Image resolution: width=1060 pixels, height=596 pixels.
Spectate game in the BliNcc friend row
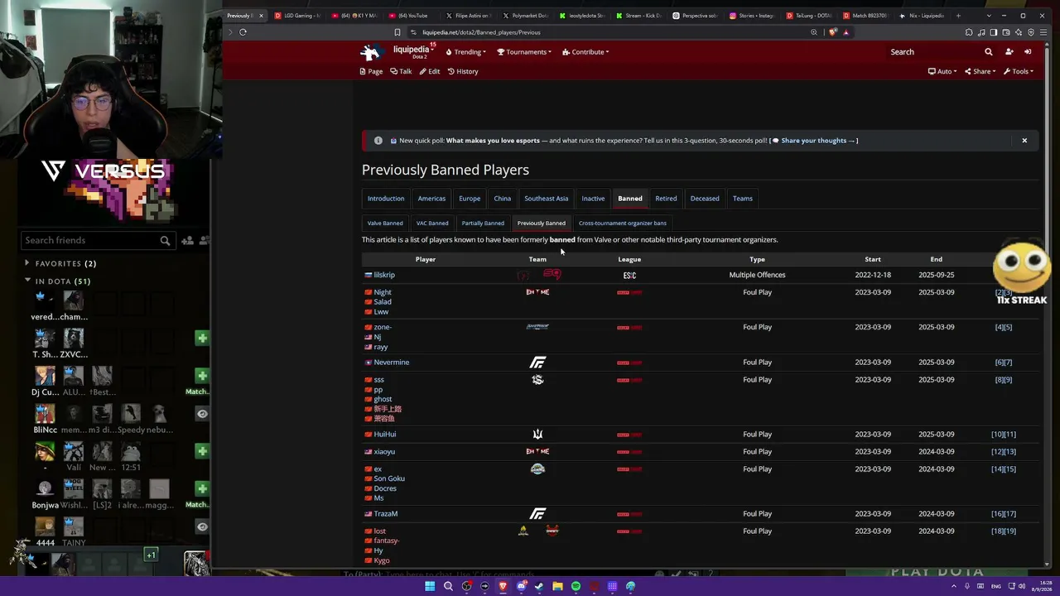[202, 413]
